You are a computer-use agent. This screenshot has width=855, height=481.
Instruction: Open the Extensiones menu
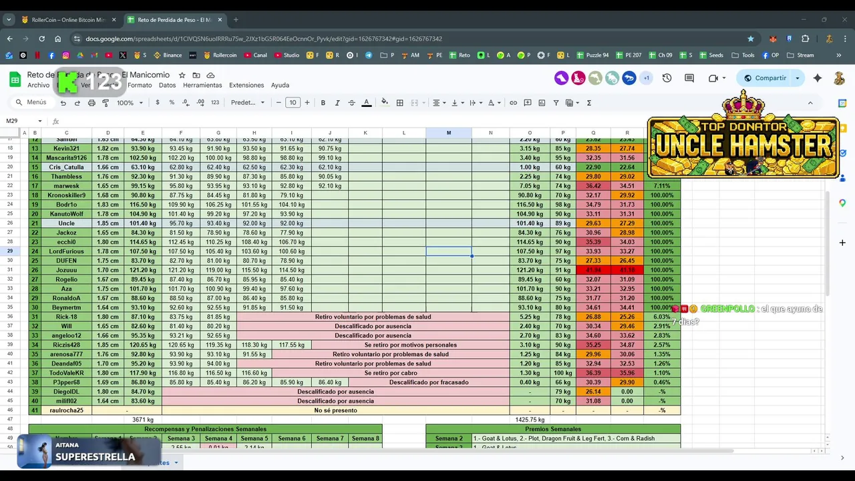(x=246, y=86)
